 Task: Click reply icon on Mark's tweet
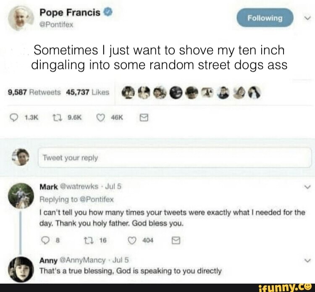coord(45,240)
